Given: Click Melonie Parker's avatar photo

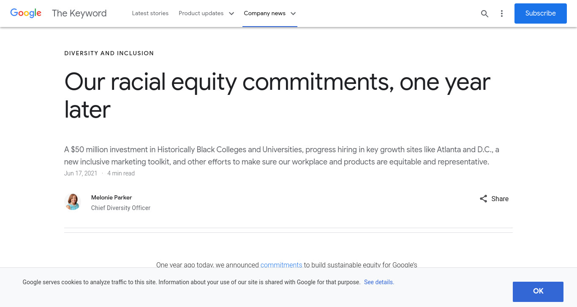Looking at the screenshot, I should pos(73,202).
